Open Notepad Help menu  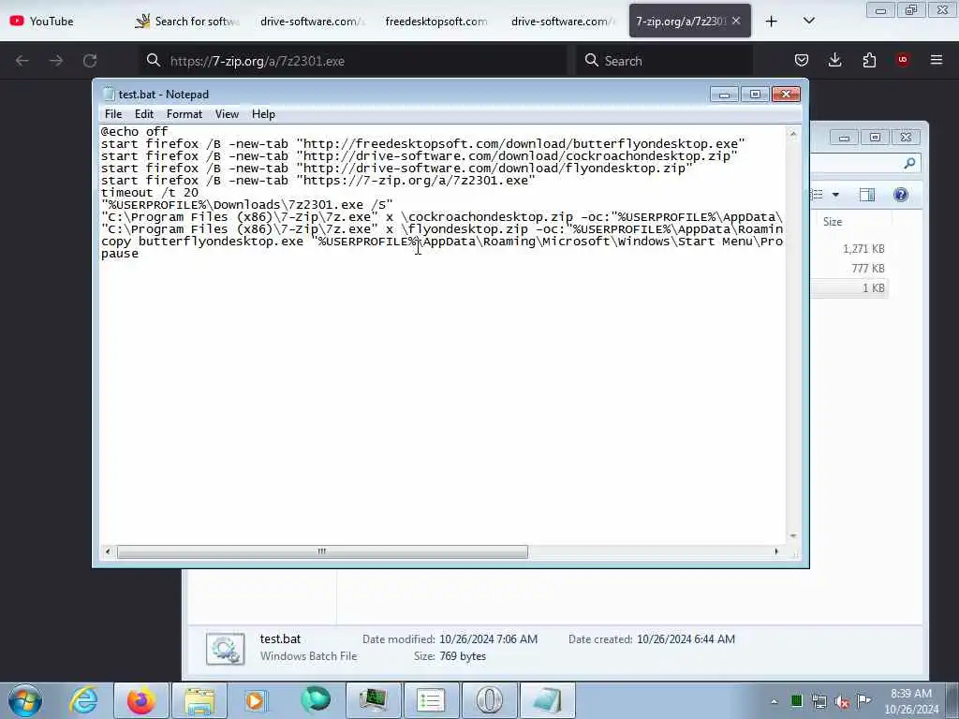[263, 114]
